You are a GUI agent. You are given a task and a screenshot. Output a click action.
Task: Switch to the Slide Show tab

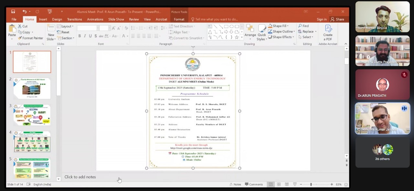click(116, 19)
